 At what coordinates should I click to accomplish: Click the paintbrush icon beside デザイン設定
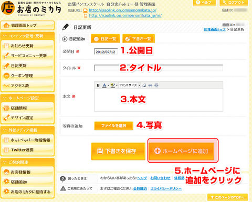(x=6, y=118)
